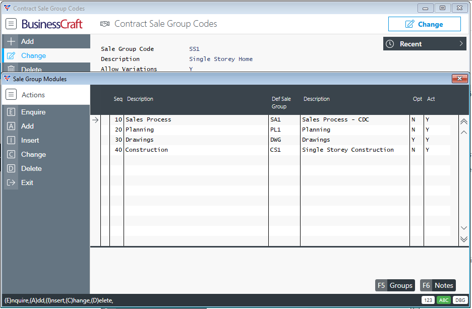Click the Enquire E icon
The width and height of the screenshot is (472, 309).
(11, 112)
